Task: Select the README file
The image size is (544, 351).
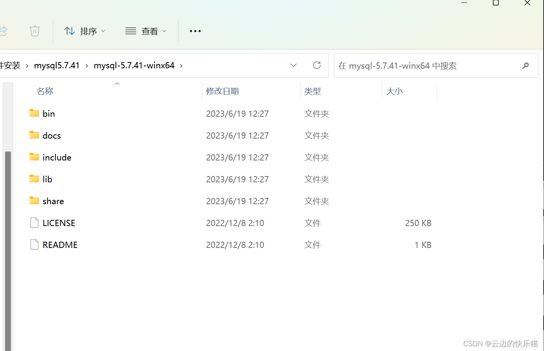Action: tap(59, 244)
